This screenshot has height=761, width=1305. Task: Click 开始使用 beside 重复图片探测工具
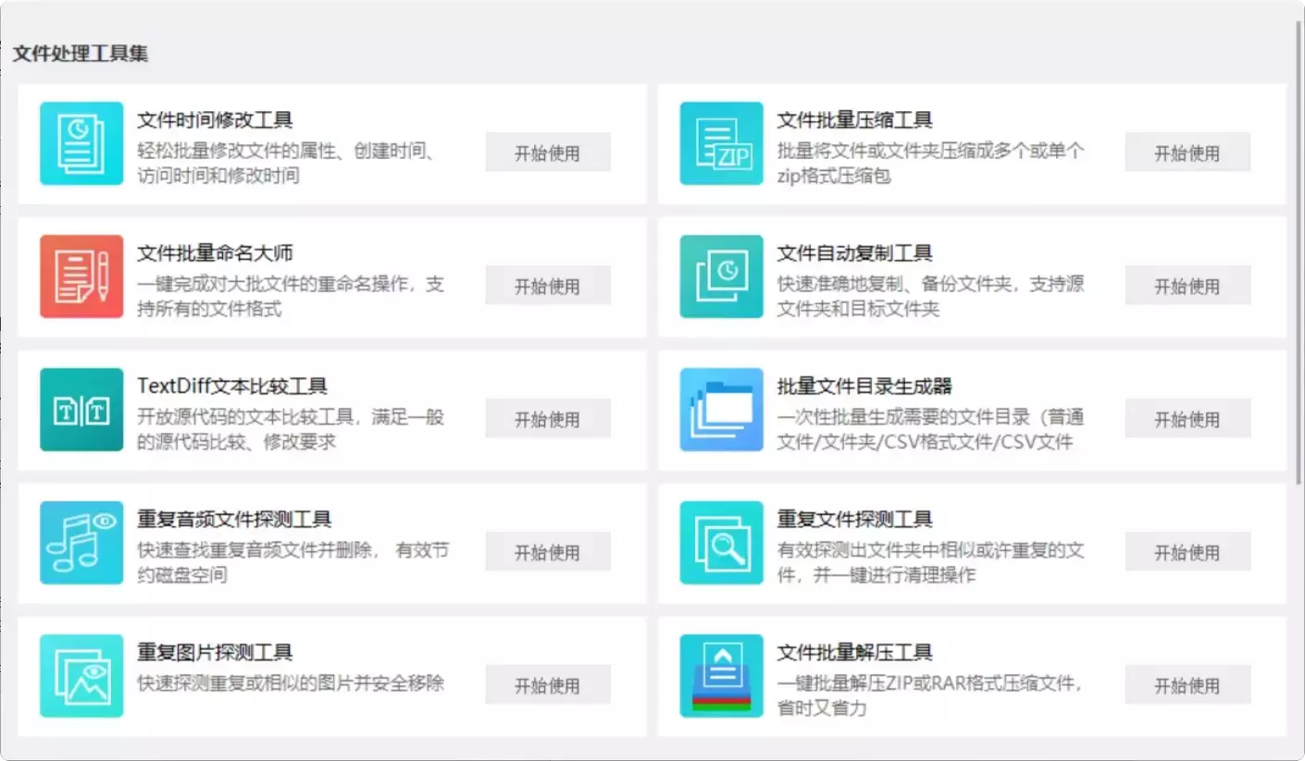click(x=547, y=684)
